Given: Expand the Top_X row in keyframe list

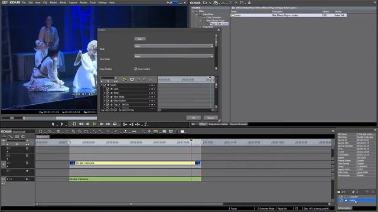Looking at the screenshot, I should (x=105, y=105).
